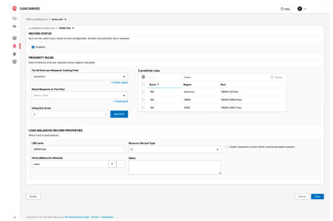
Task: Expand the Resource Record Type dropdown
Action: [175, 149]
